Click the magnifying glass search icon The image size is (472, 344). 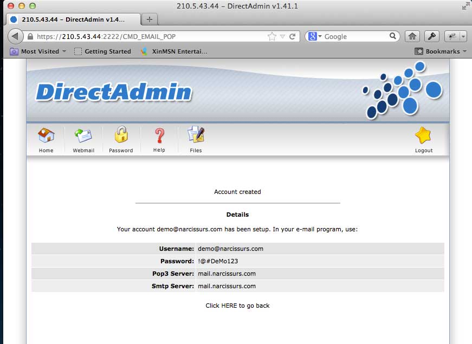(392, 36)
